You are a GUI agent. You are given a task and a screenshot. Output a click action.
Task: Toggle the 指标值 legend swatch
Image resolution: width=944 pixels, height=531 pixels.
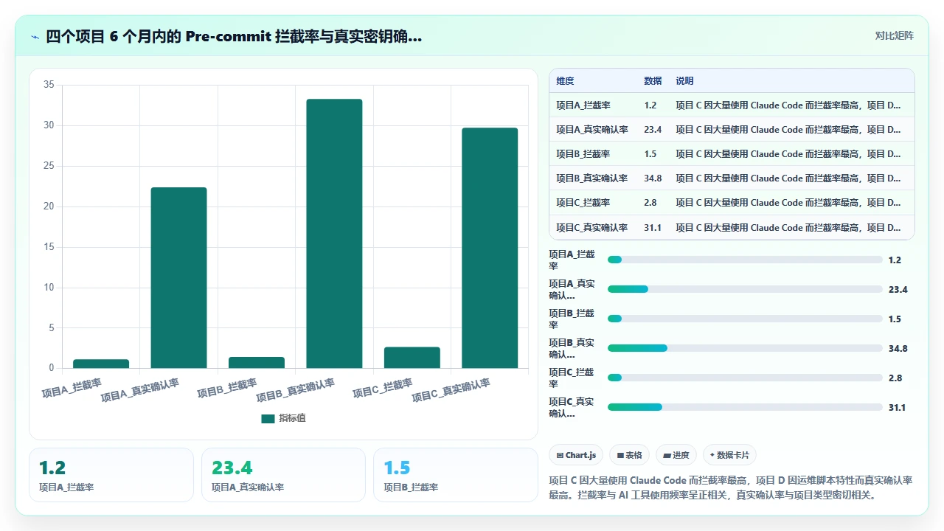click(x=268, y=418)
